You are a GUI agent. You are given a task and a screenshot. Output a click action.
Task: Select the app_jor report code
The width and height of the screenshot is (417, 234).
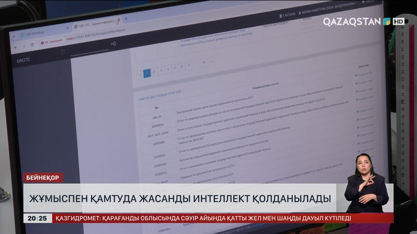click(157, 117)
